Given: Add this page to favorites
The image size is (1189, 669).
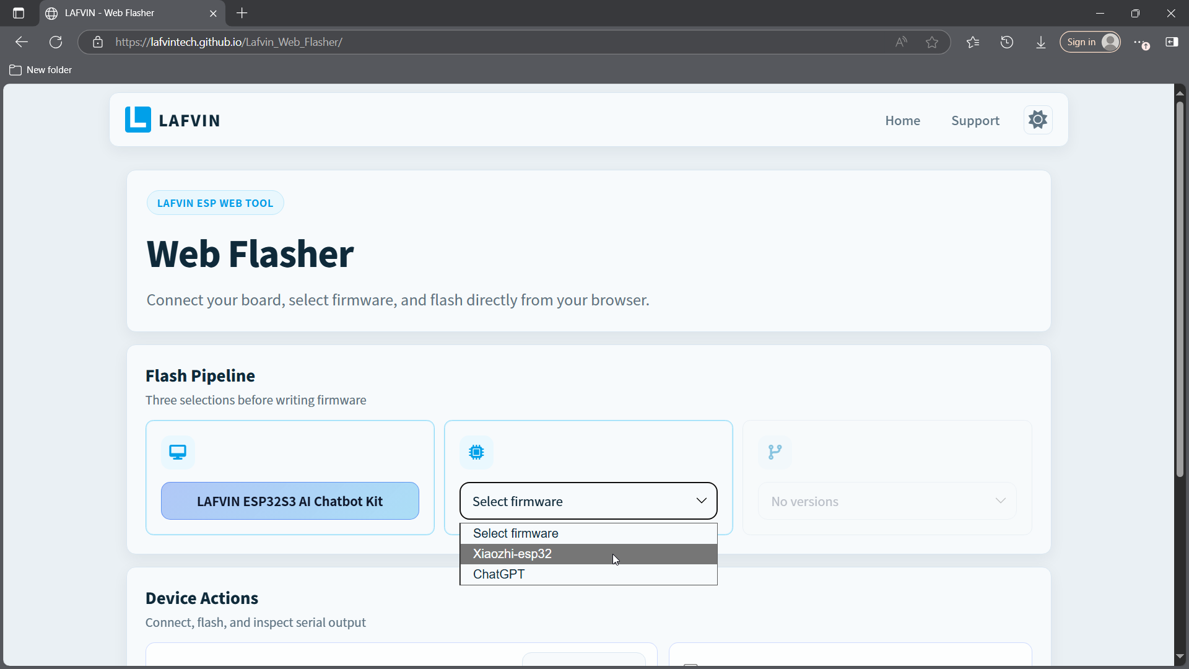Looking at the screenshot, I should click(x=932, y=42).
